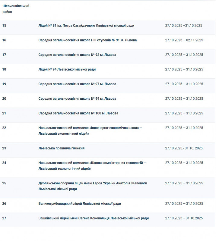Select the dates for Львівська правнича гімназія

(x=185, y=148)
